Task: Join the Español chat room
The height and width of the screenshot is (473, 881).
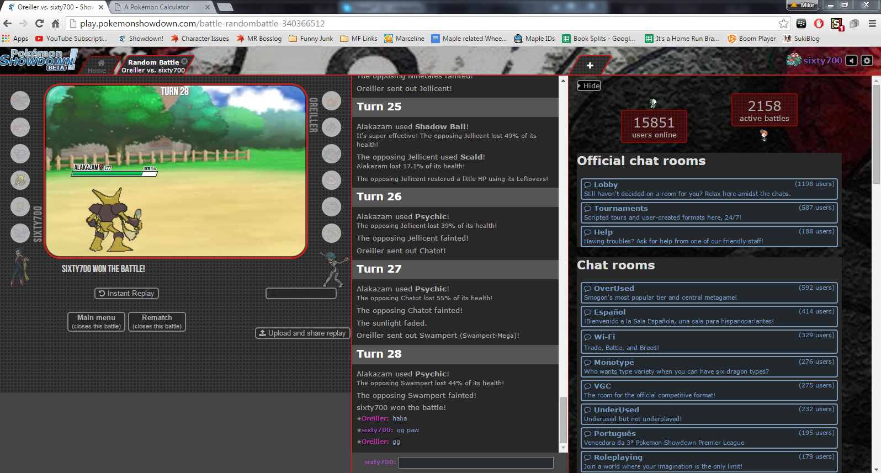Action: click(709, 316)
